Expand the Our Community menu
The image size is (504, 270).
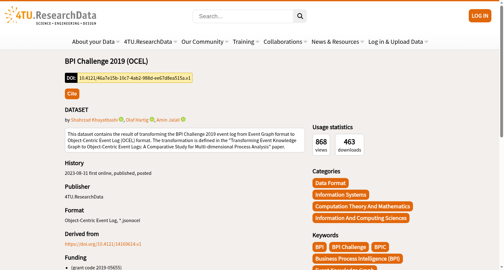(205, 42)
